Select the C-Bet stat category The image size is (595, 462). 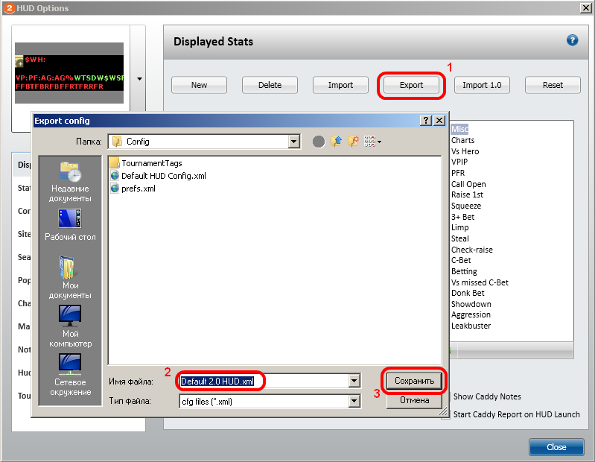[461, 260]
